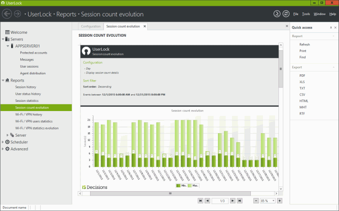Click the Server node icon
Screen dimensions: 339x211
pos(12,135)
